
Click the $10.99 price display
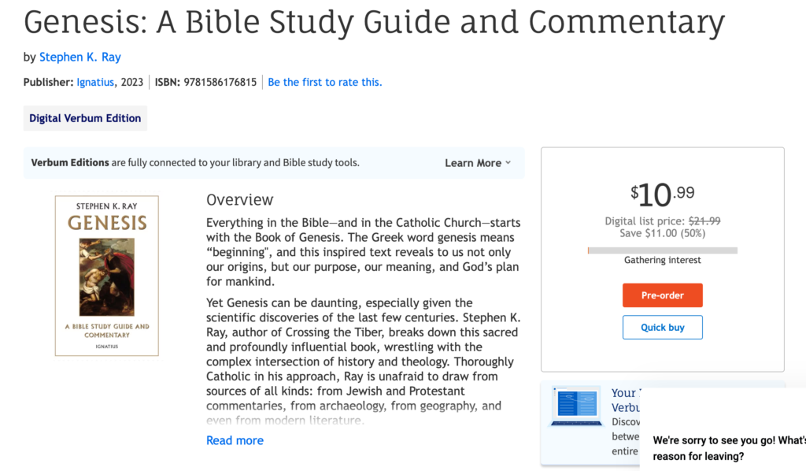pyautogui.click(x=662, y=195)
